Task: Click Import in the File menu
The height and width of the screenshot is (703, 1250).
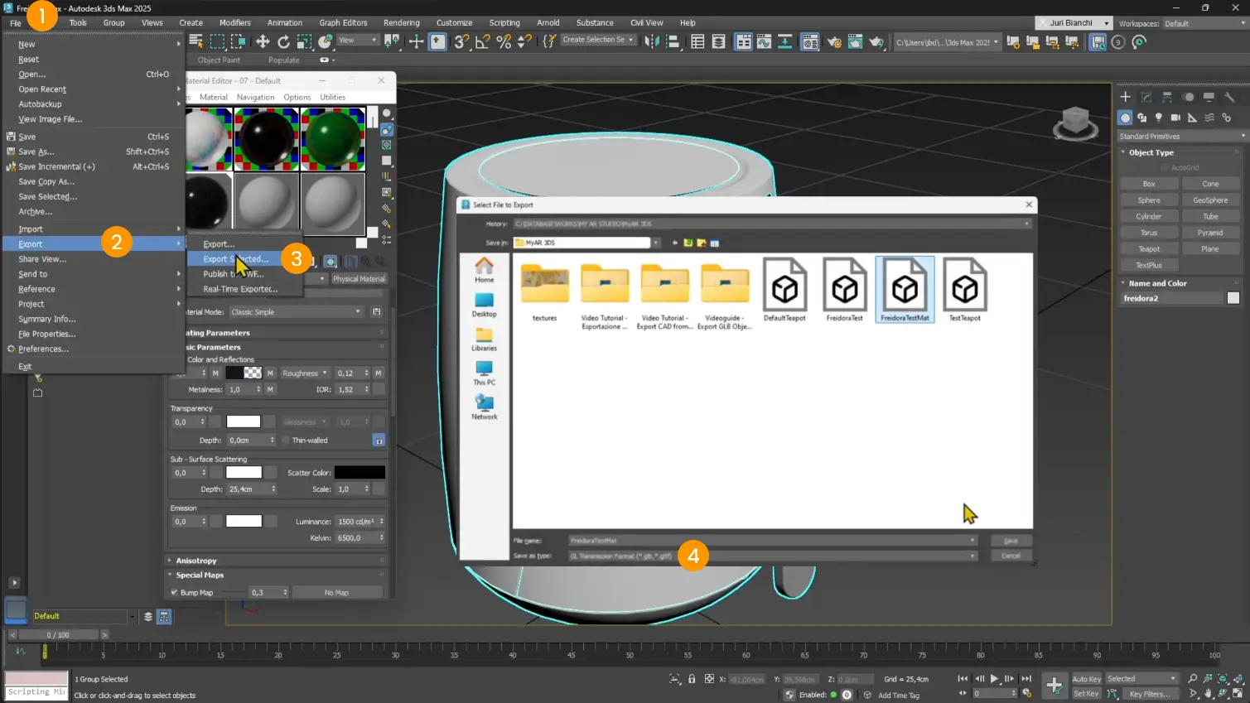Action: 31,229
